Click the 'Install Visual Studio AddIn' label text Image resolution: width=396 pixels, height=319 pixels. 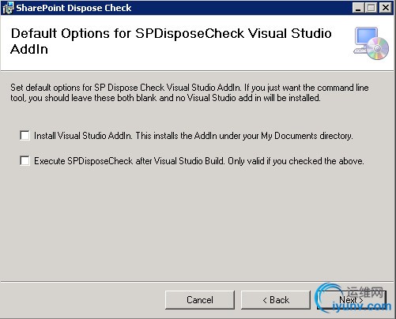tap(83, 136)
